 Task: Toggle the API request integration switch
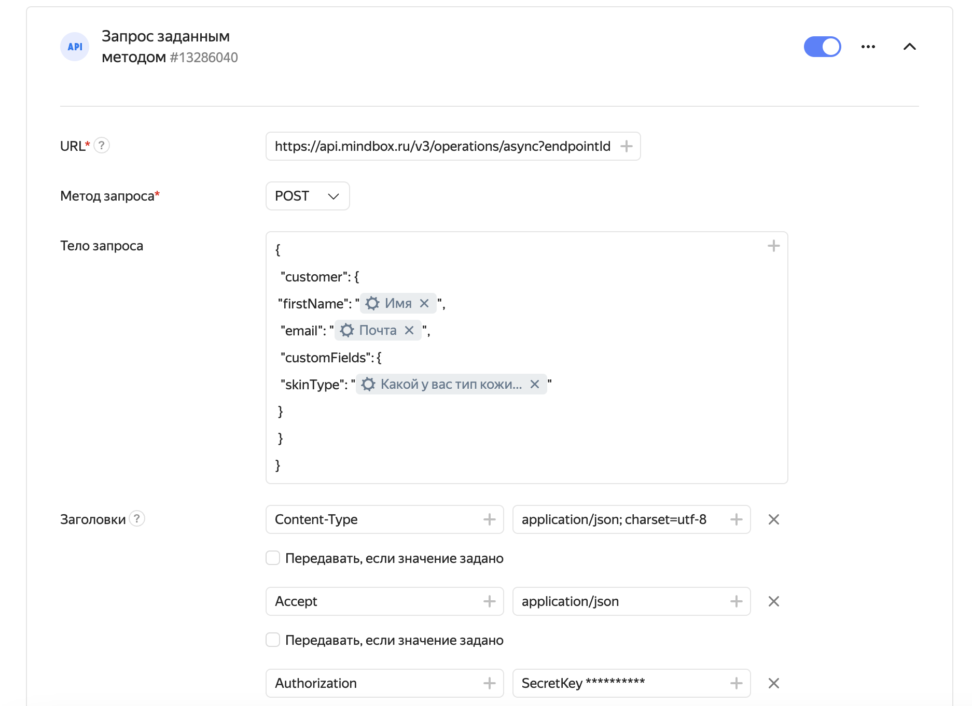point(822,47)
